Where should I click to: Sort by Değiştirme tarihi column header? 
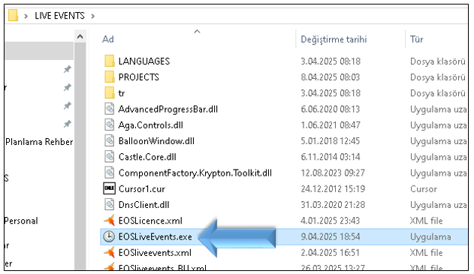click(x=334, y=39)
